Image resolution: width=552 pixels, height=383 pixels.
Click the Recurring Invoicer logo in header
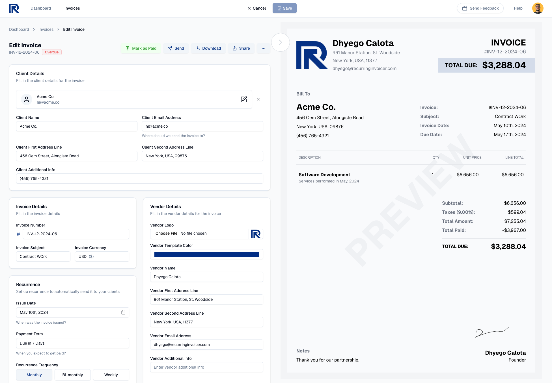[x=14, y=8]
